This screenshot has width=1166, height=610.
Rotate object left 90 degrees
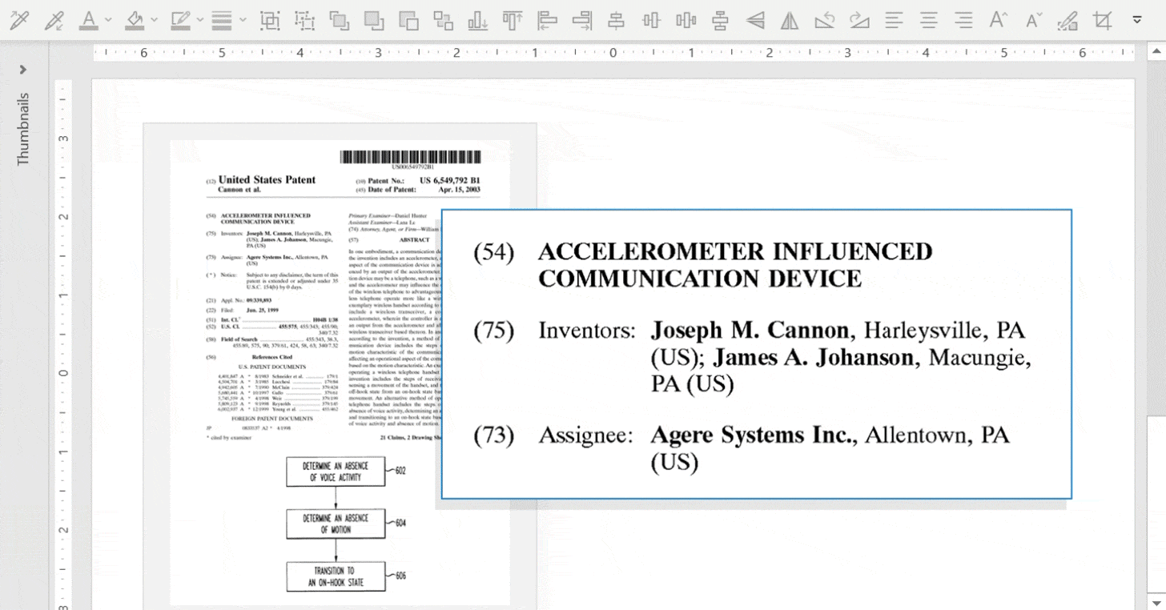click(824, 20)
